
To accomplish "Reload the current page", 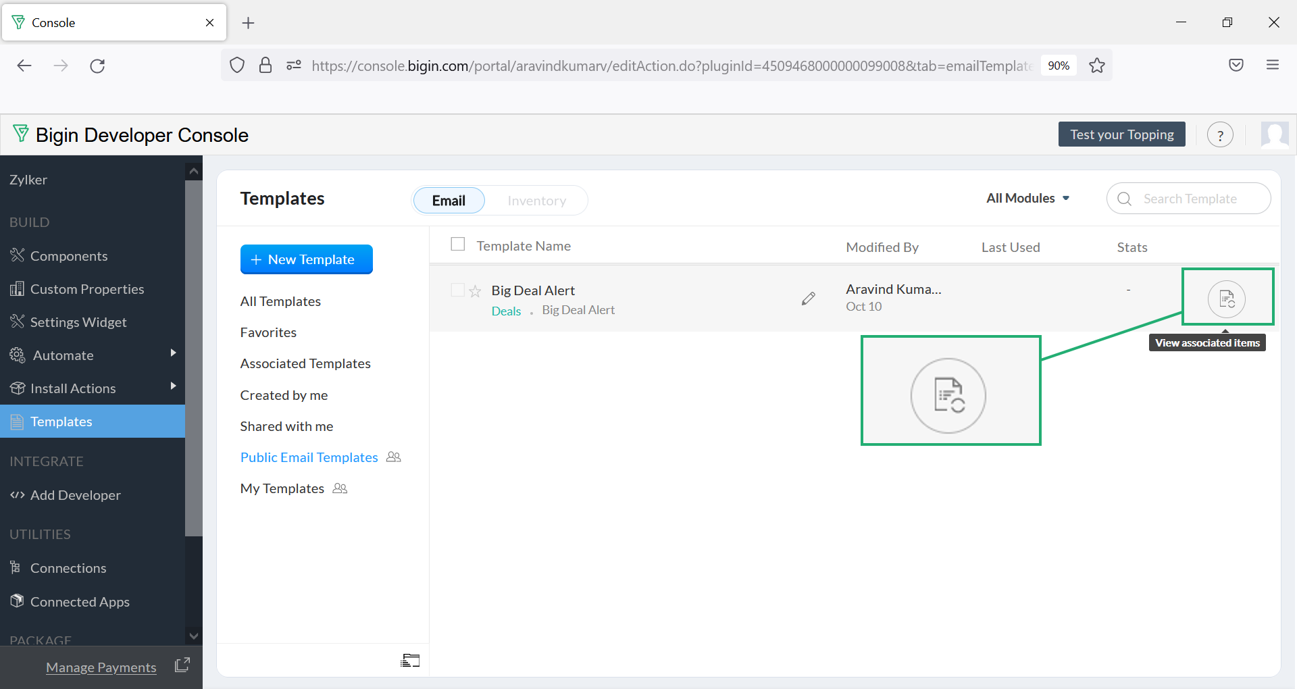I will point(97,66).
